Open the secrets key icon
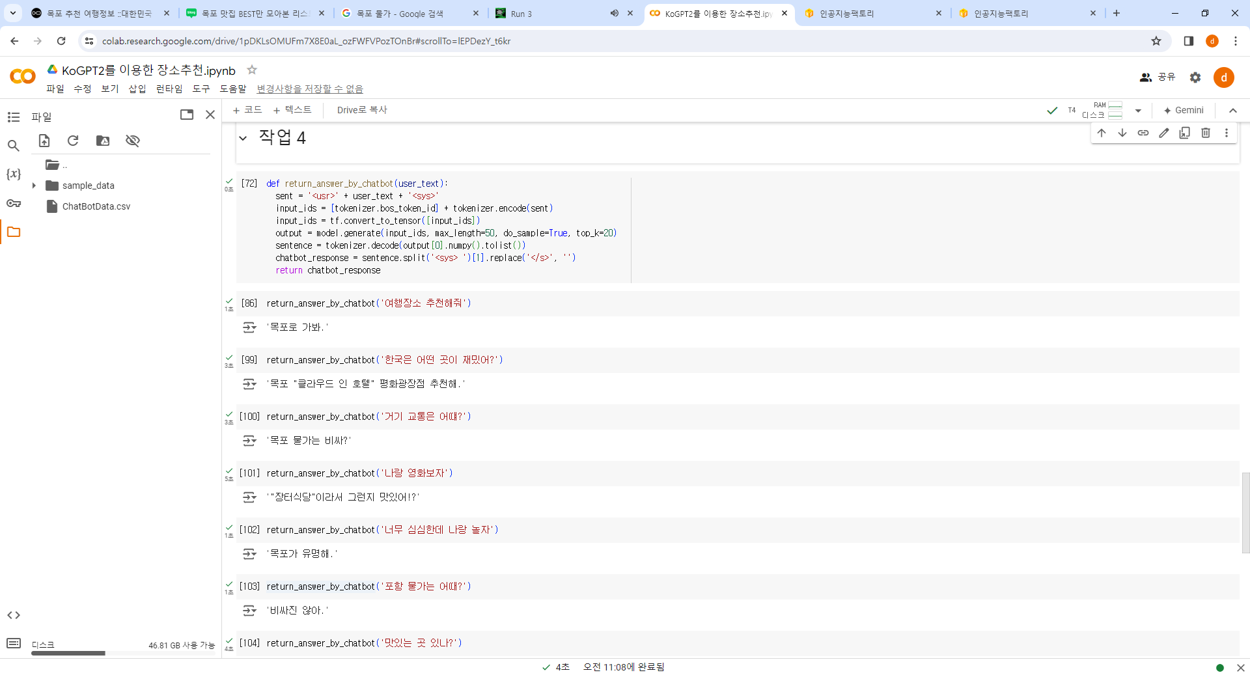This screenshot has height=677, width=1250. coord(14,203)
